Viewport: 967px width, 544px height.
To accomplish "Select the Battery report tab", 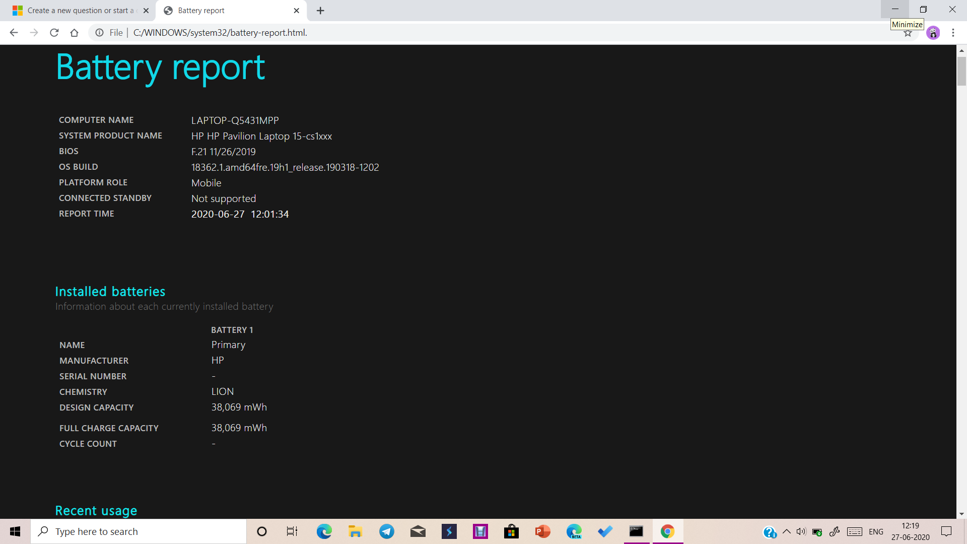I will [x=232, y=11].
